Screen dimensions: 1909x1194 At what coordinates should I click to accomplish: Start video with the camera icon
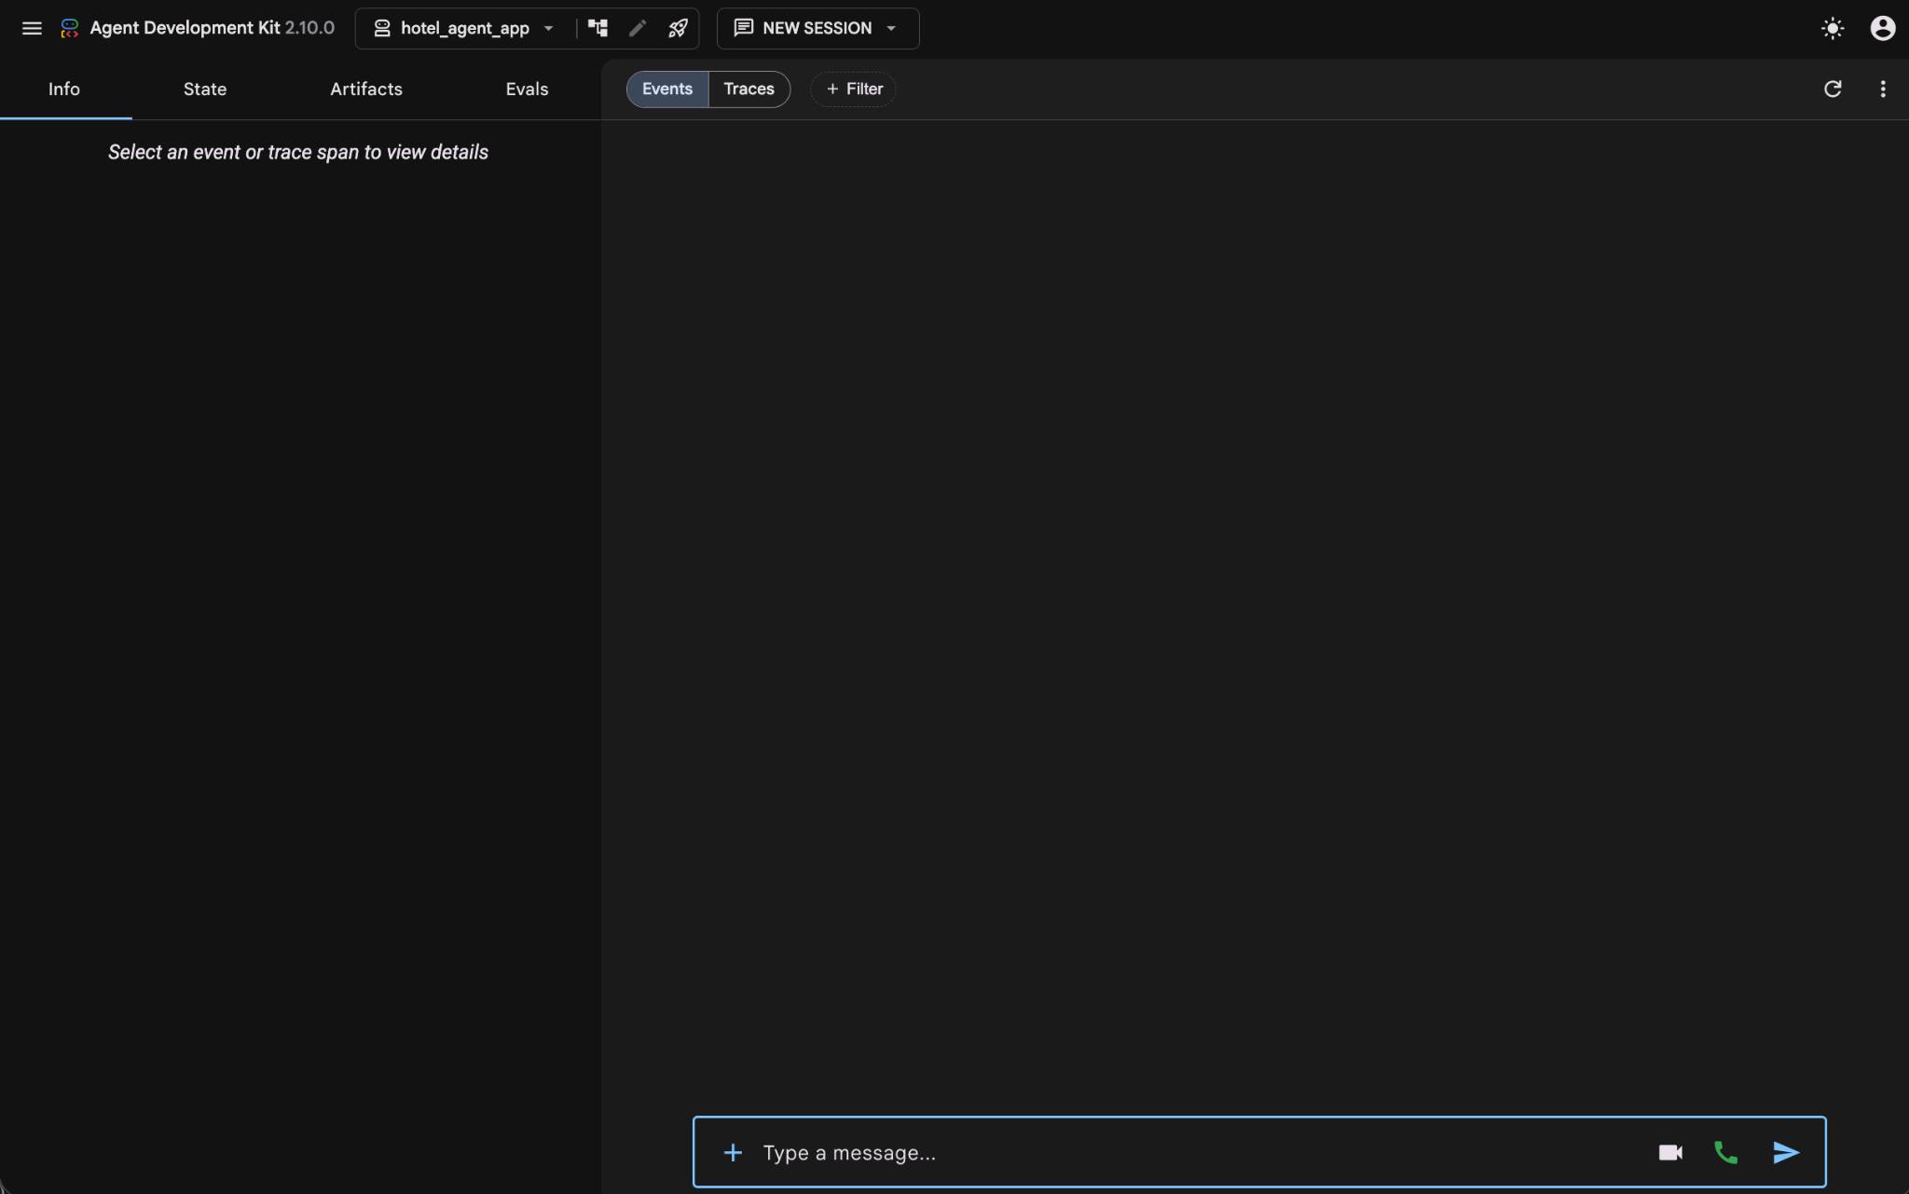click(x=1670, y=1153)
